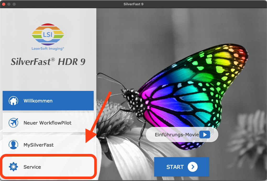
Task: Click the LaserSoft Imaging text under logo
Action: [48, 49]
